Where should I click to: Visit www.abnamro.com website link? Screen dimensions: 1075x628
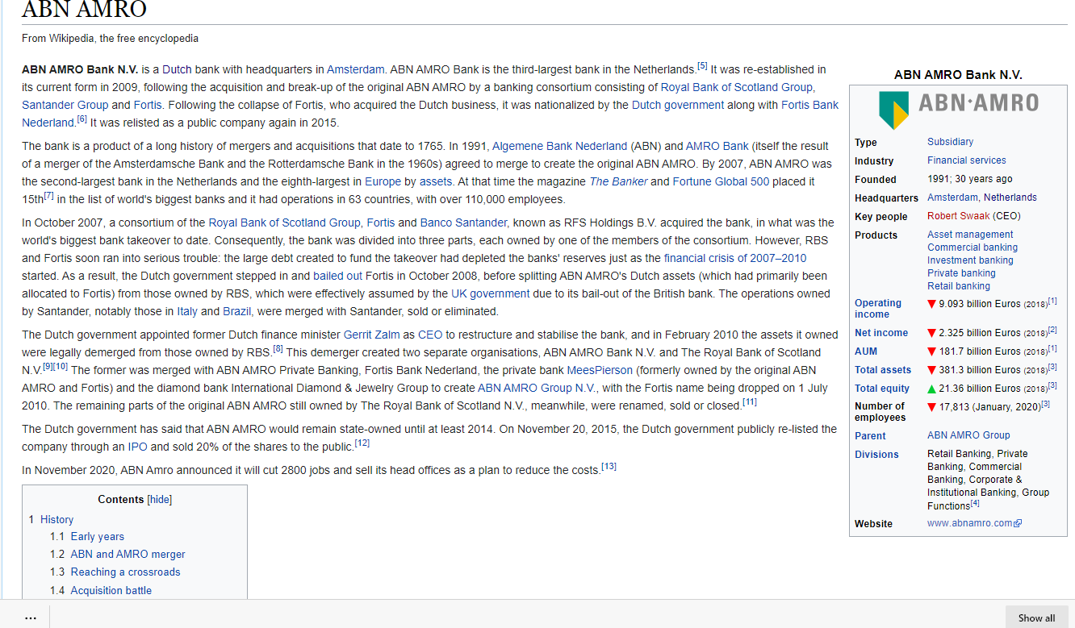tap(970, 524)
